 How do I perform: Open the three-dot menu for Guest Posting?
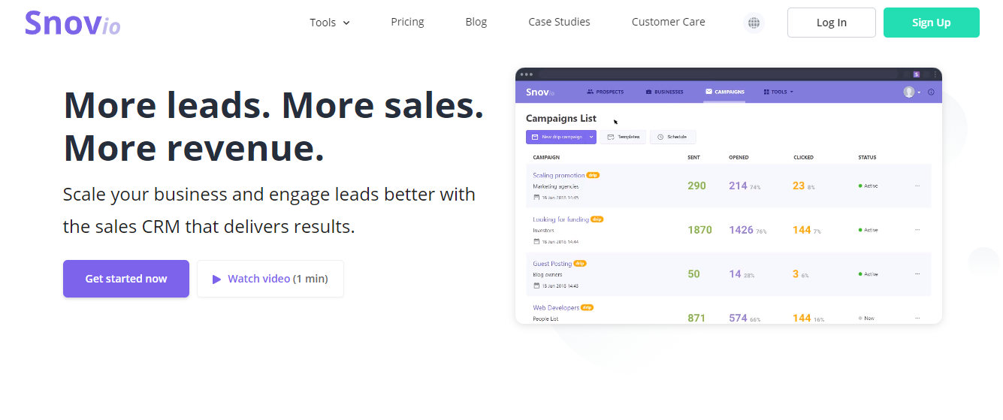coord(917,274)
